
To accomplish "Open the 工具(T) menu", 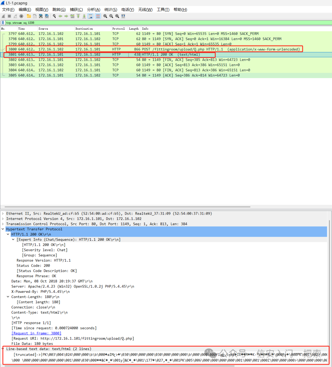I will [x=163, y=10].
